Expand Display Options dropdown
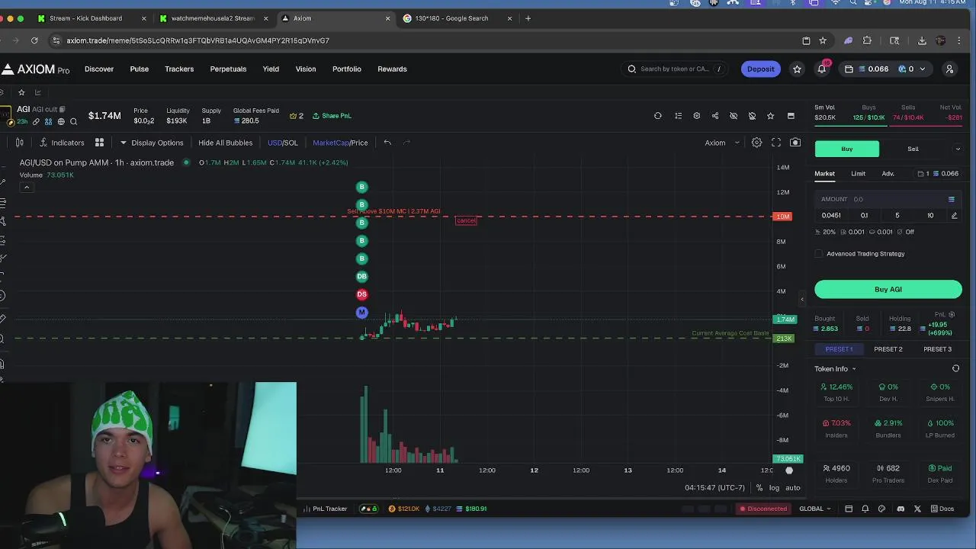Screen dimensions: 976x549 (152, 143)
